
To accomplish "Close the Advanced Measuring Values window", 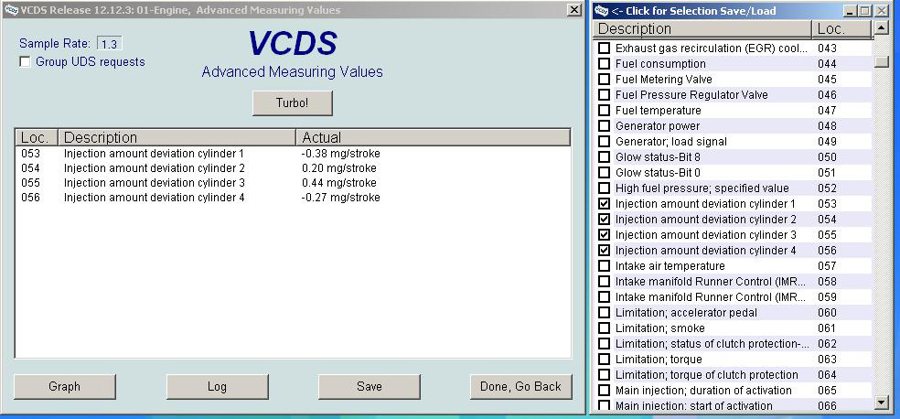I will click(x=573, y=10).
